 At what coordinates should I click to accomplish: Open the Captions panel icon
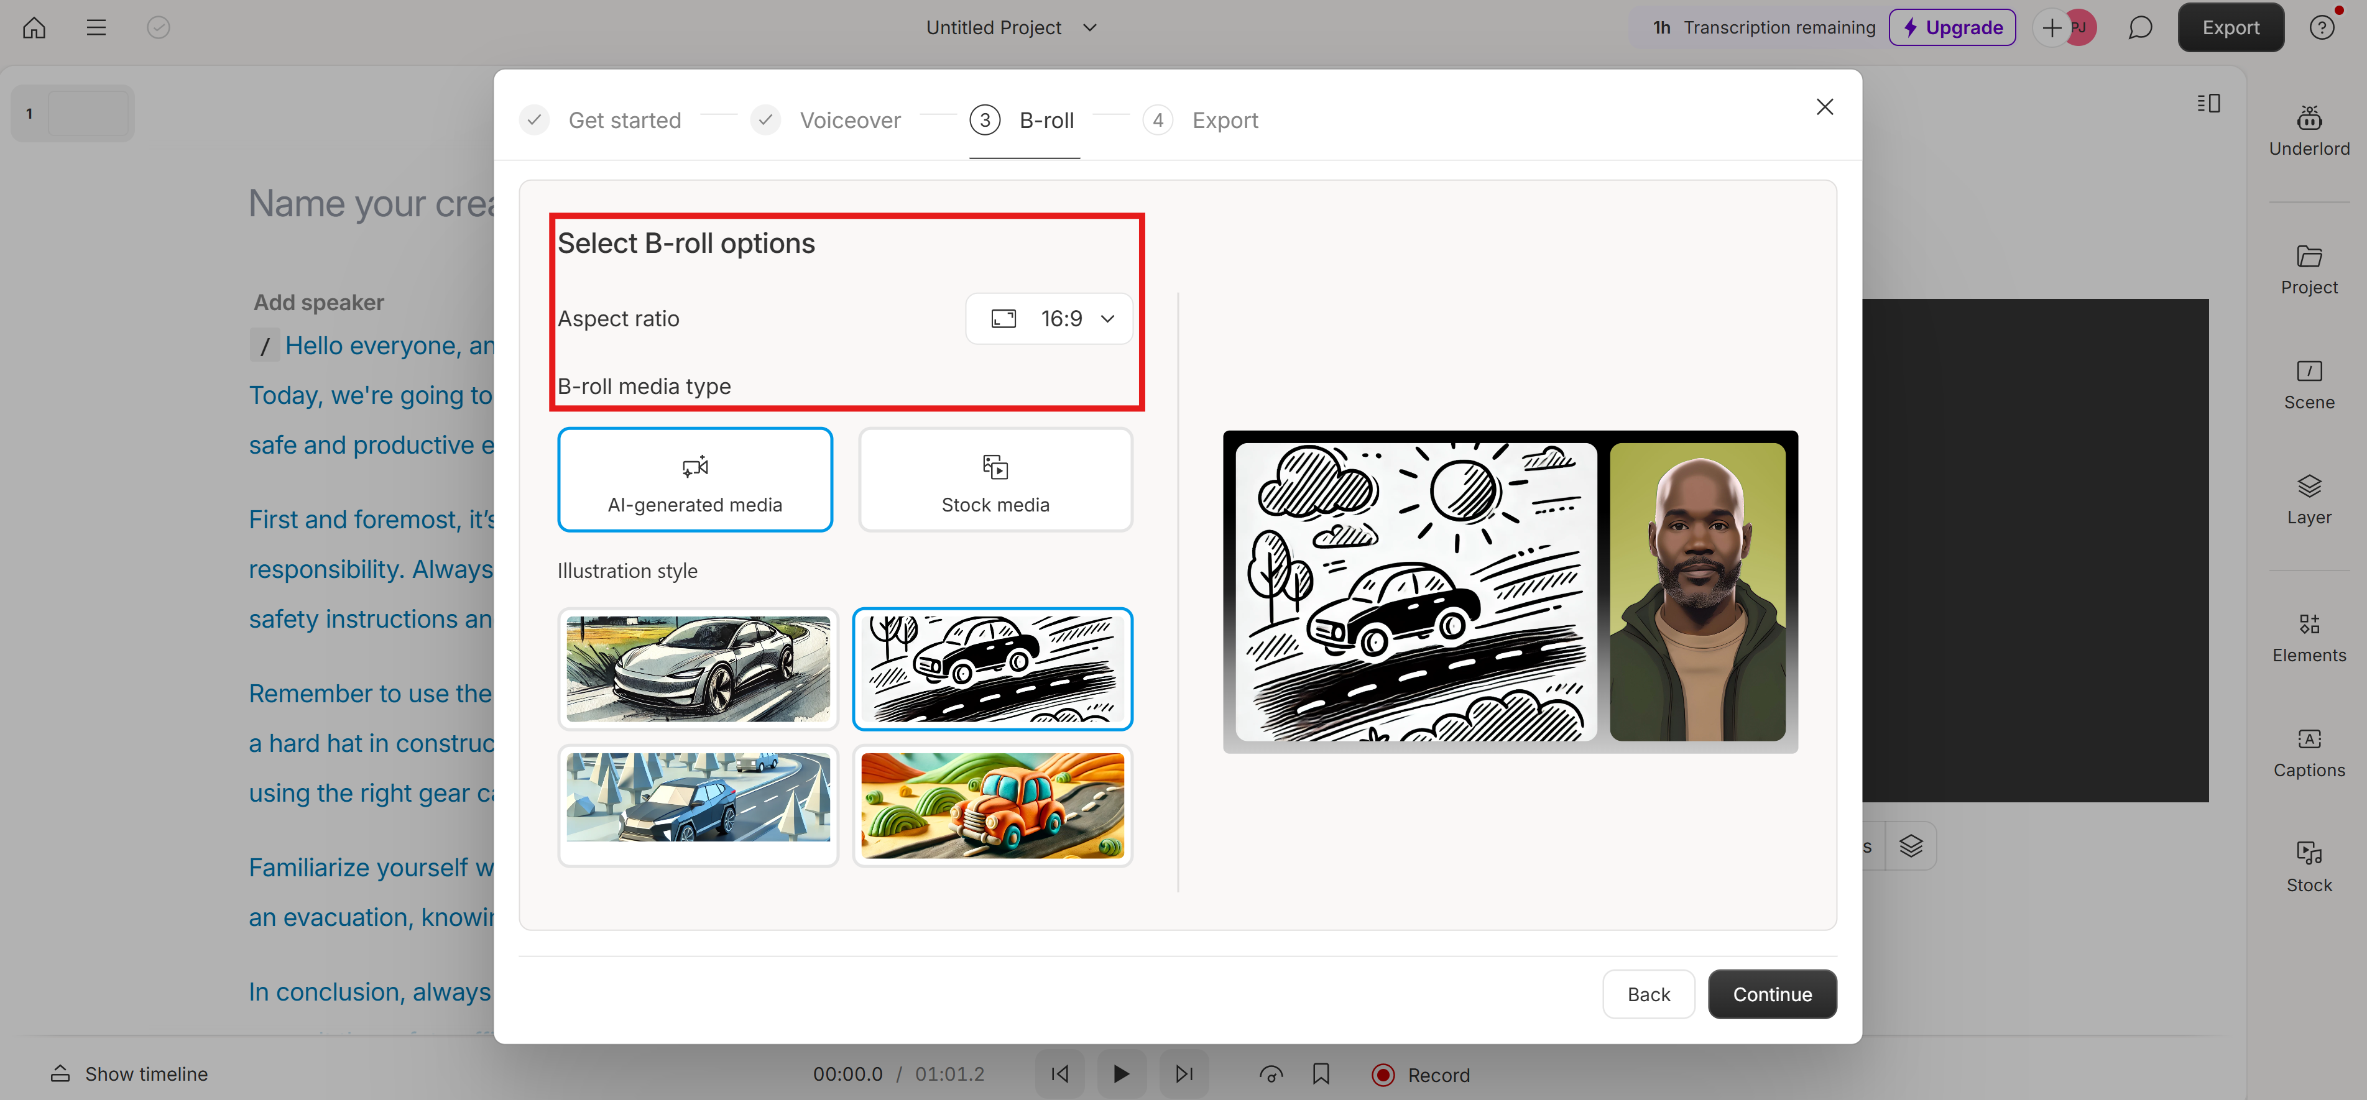[2307, 752]
